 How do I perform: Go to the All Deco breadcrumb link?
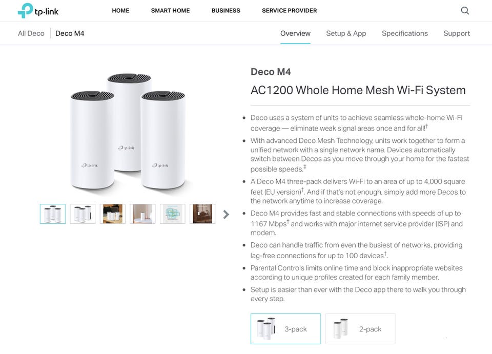coord(31,33)
